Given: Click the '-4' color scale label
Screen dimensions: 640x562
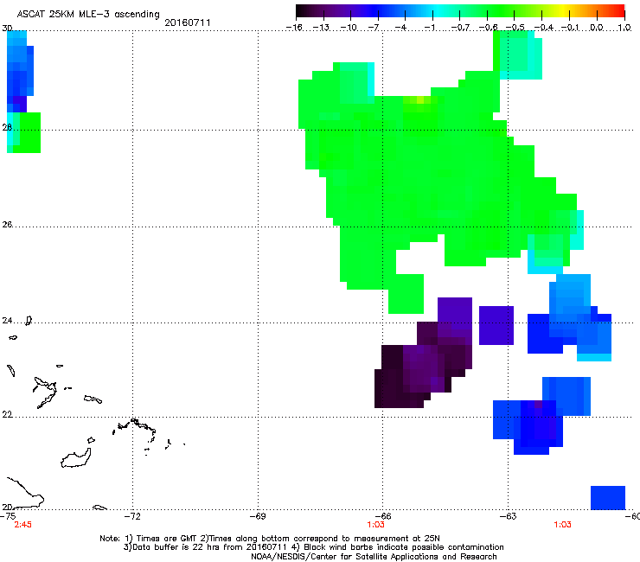Looking at the screenshot, I should [400, 28].
